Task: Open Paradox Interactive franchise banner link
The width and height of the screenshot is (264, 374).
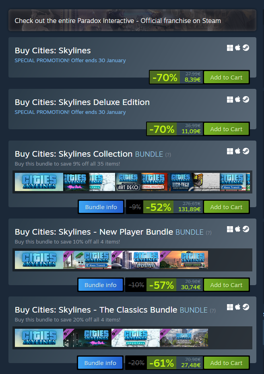Action: (132, 21)
